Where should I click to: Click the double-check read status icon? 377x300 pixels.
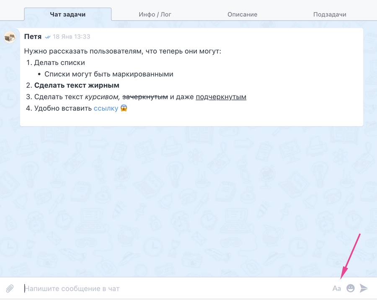click(48, 37)
